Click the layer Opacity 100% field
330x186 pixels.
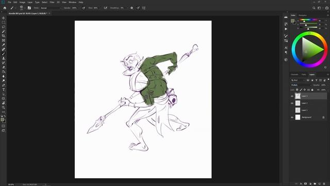(324, 85)
